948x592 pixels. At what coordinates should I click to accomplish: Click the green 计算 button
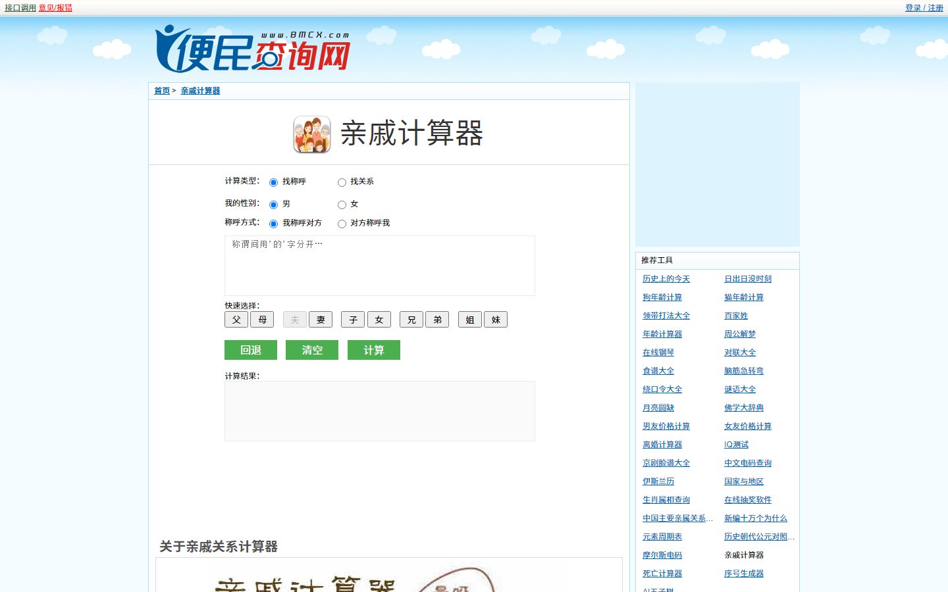(x=374, y=350)
